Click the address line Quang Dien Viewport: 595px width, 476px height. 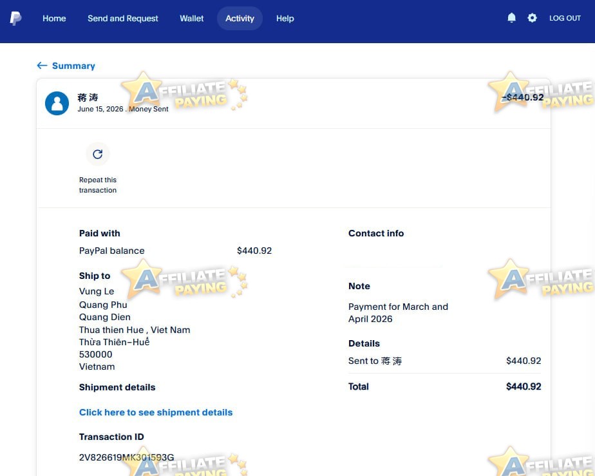pyautogui.click(x=105, y=317)
